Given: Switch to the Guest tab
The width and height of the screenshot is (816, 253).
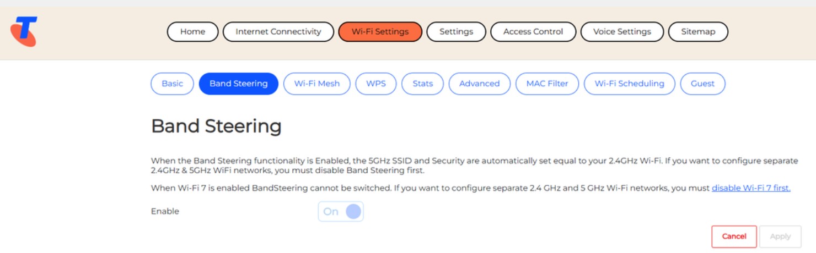Looking at the screenshot, I should pyautogui.click(x=702, y=84).
